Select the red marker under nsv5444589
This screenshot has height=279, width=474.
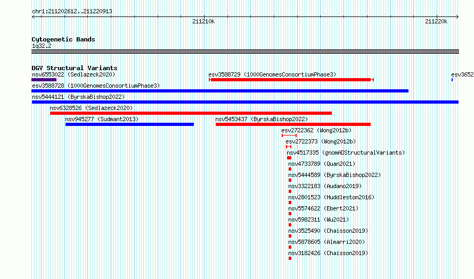pyautogui.click(x=290, y=180)
